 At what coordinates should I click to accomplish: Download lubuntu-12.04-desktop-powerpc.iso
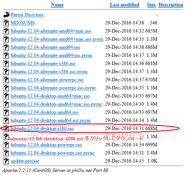click(x=46, y=145)
